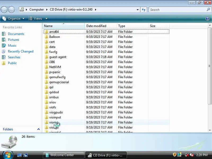212x159 pixels.
Task: Expand the arrow after virtio-win-0.1.240 breadcrumb
Action: click(x=96, y=10)
